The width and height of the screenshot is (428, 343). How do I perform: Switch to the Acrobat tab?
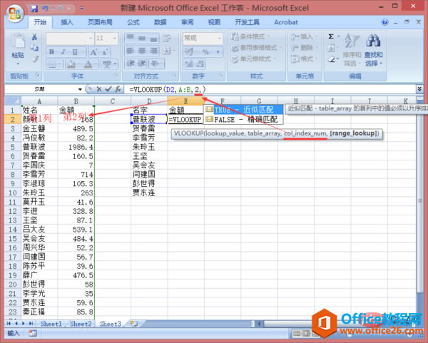point(286,22)
